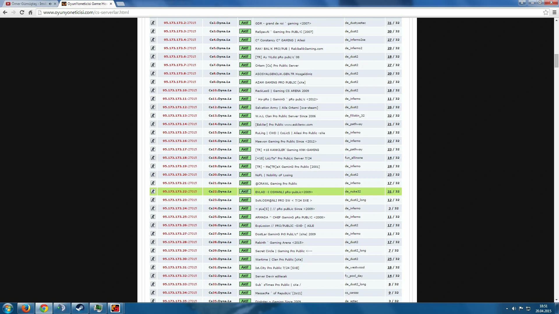Open the Chrome menu hamburger icon
Image resolution: width=559 pixels, height=314 pixels.
[x=554, y=12]
